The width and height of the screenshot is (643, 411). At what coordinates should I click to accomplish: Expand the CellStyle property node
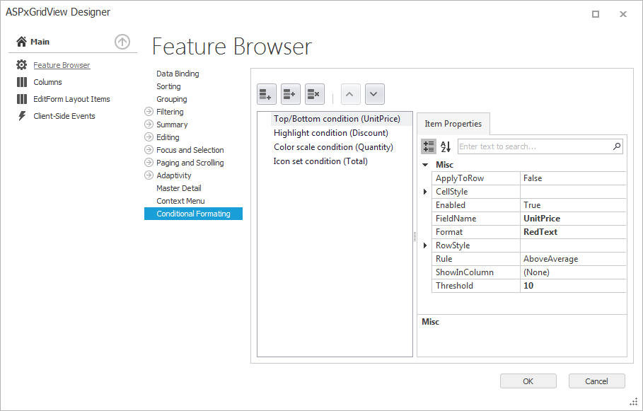click(425, 192)
